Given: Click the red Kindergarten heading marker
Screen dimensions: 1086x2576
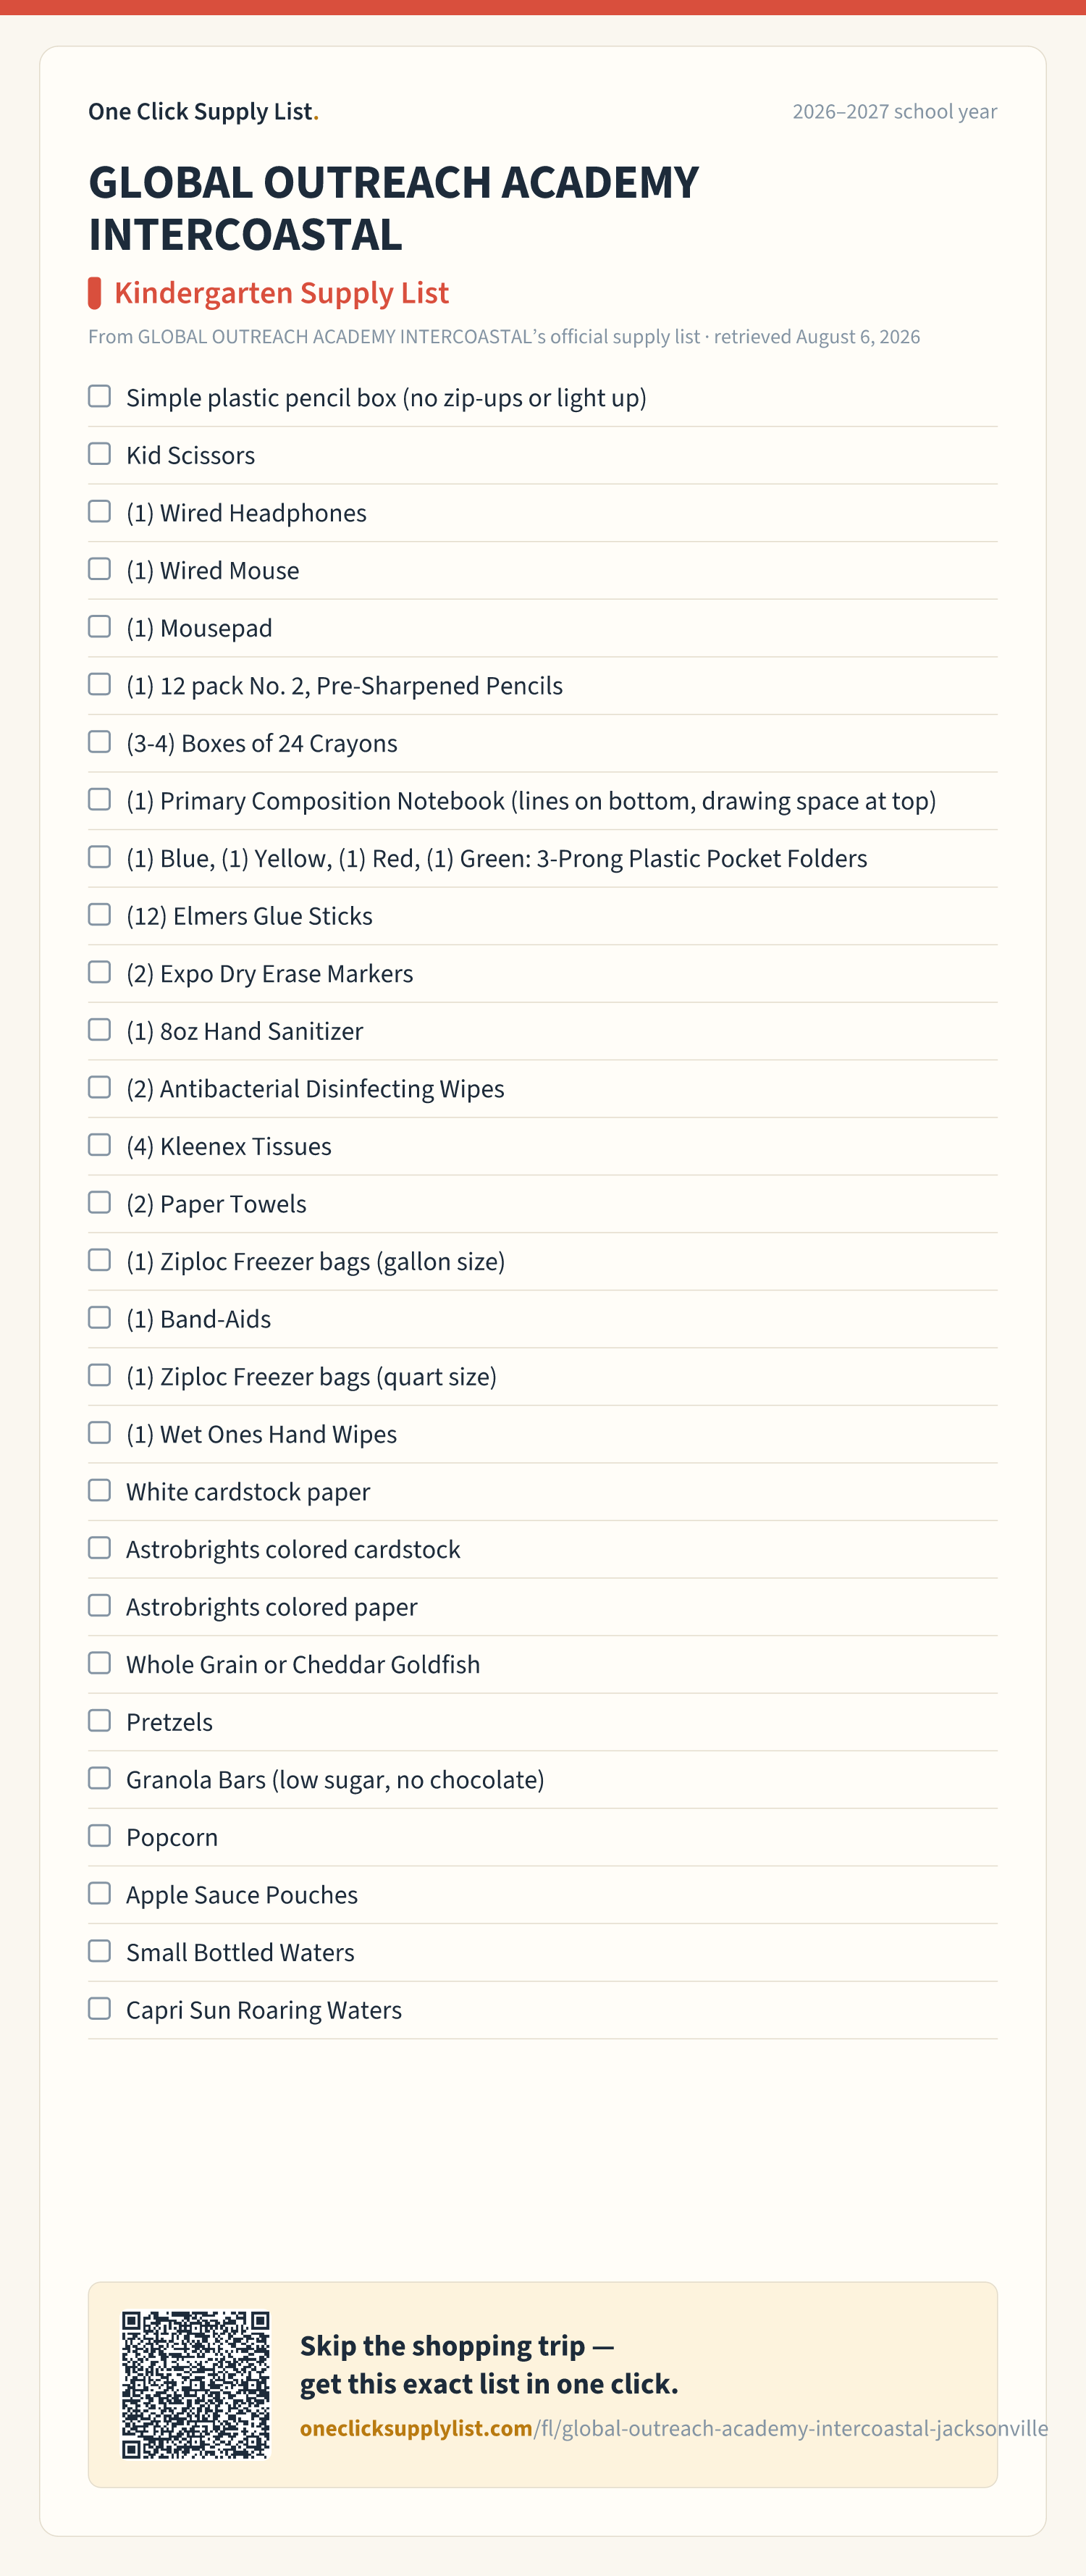Looking at the screenshot, I should pos(95,293).
